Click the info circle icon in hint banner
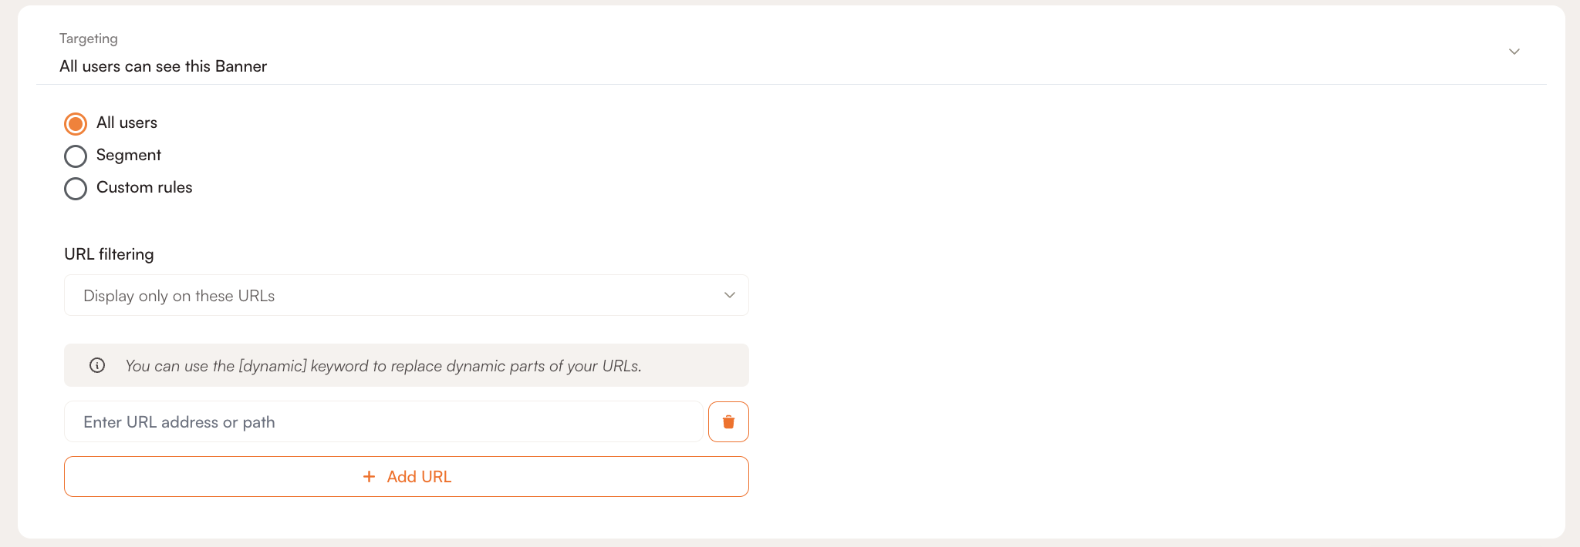1580x547 pixels. [x=97, y=365]
